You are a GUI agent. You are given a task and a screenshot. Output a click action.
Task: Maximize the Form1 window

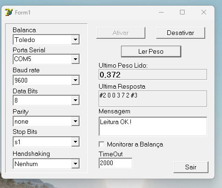point(182,12)
